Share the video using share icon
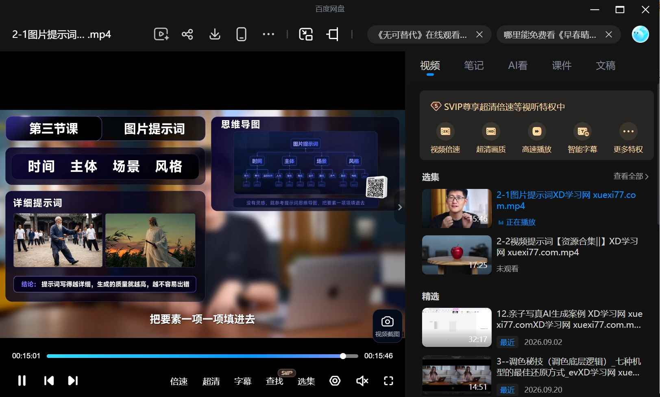 coord(187,35)
